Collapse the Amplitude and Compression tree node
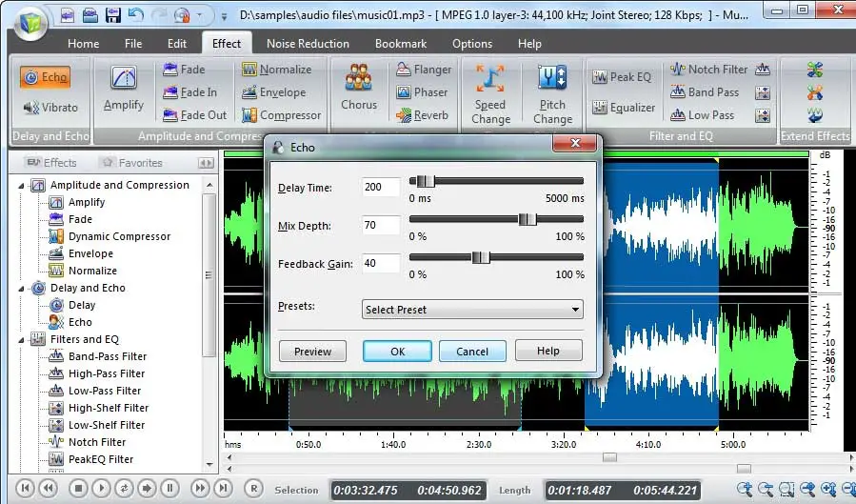856x504 pixels. (x=23, y=186)
